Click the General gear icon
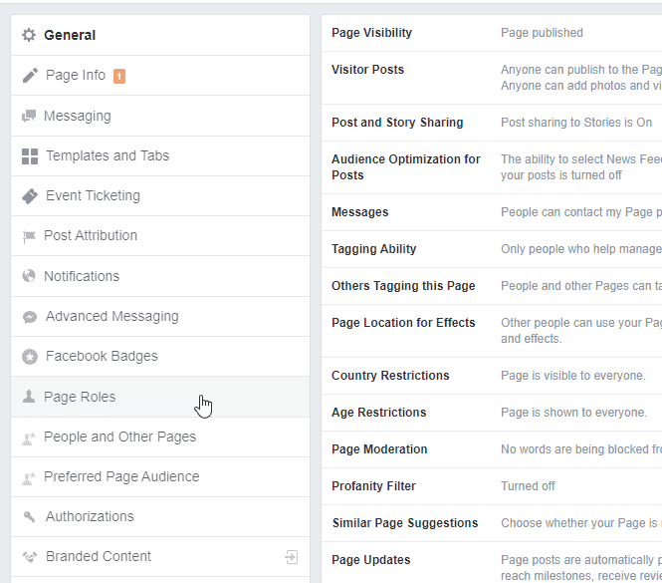This screenshot has height=583, width=662. coord(29,35)
